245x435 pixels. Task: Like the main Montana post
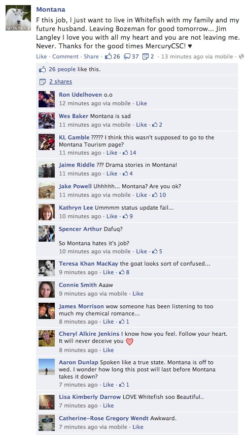coord(41,56)
